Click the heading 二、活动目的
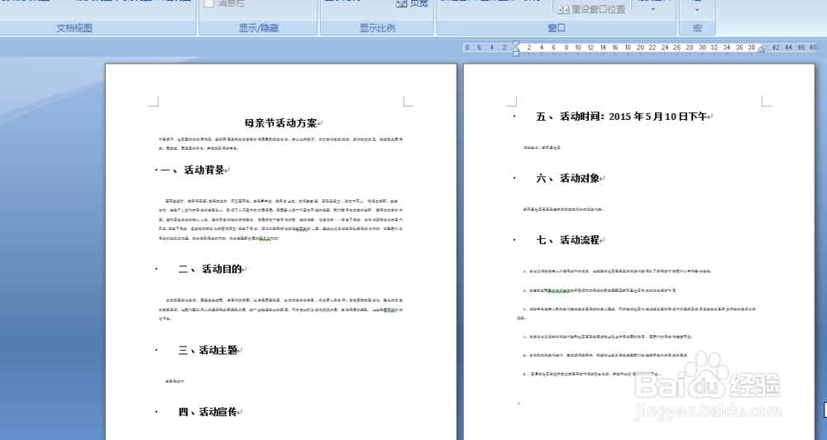The image size is (827, 440). pos(210,269)
